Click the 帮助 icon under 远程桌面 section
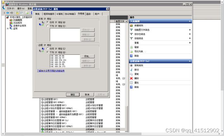224x136 pixels. tap(131, 87)
